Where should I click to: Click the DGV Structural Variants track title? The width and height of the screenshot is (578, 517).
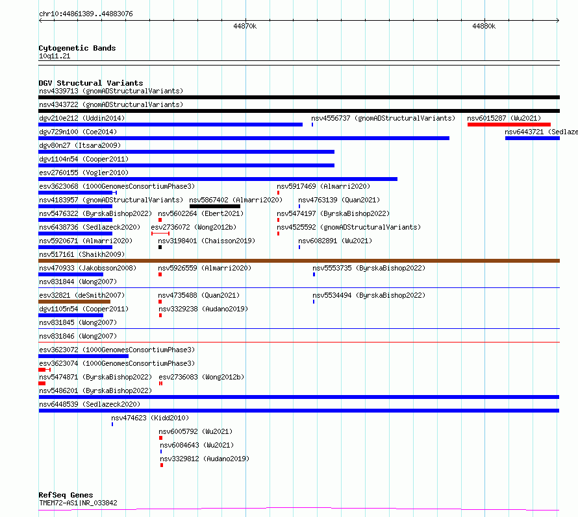91,83
